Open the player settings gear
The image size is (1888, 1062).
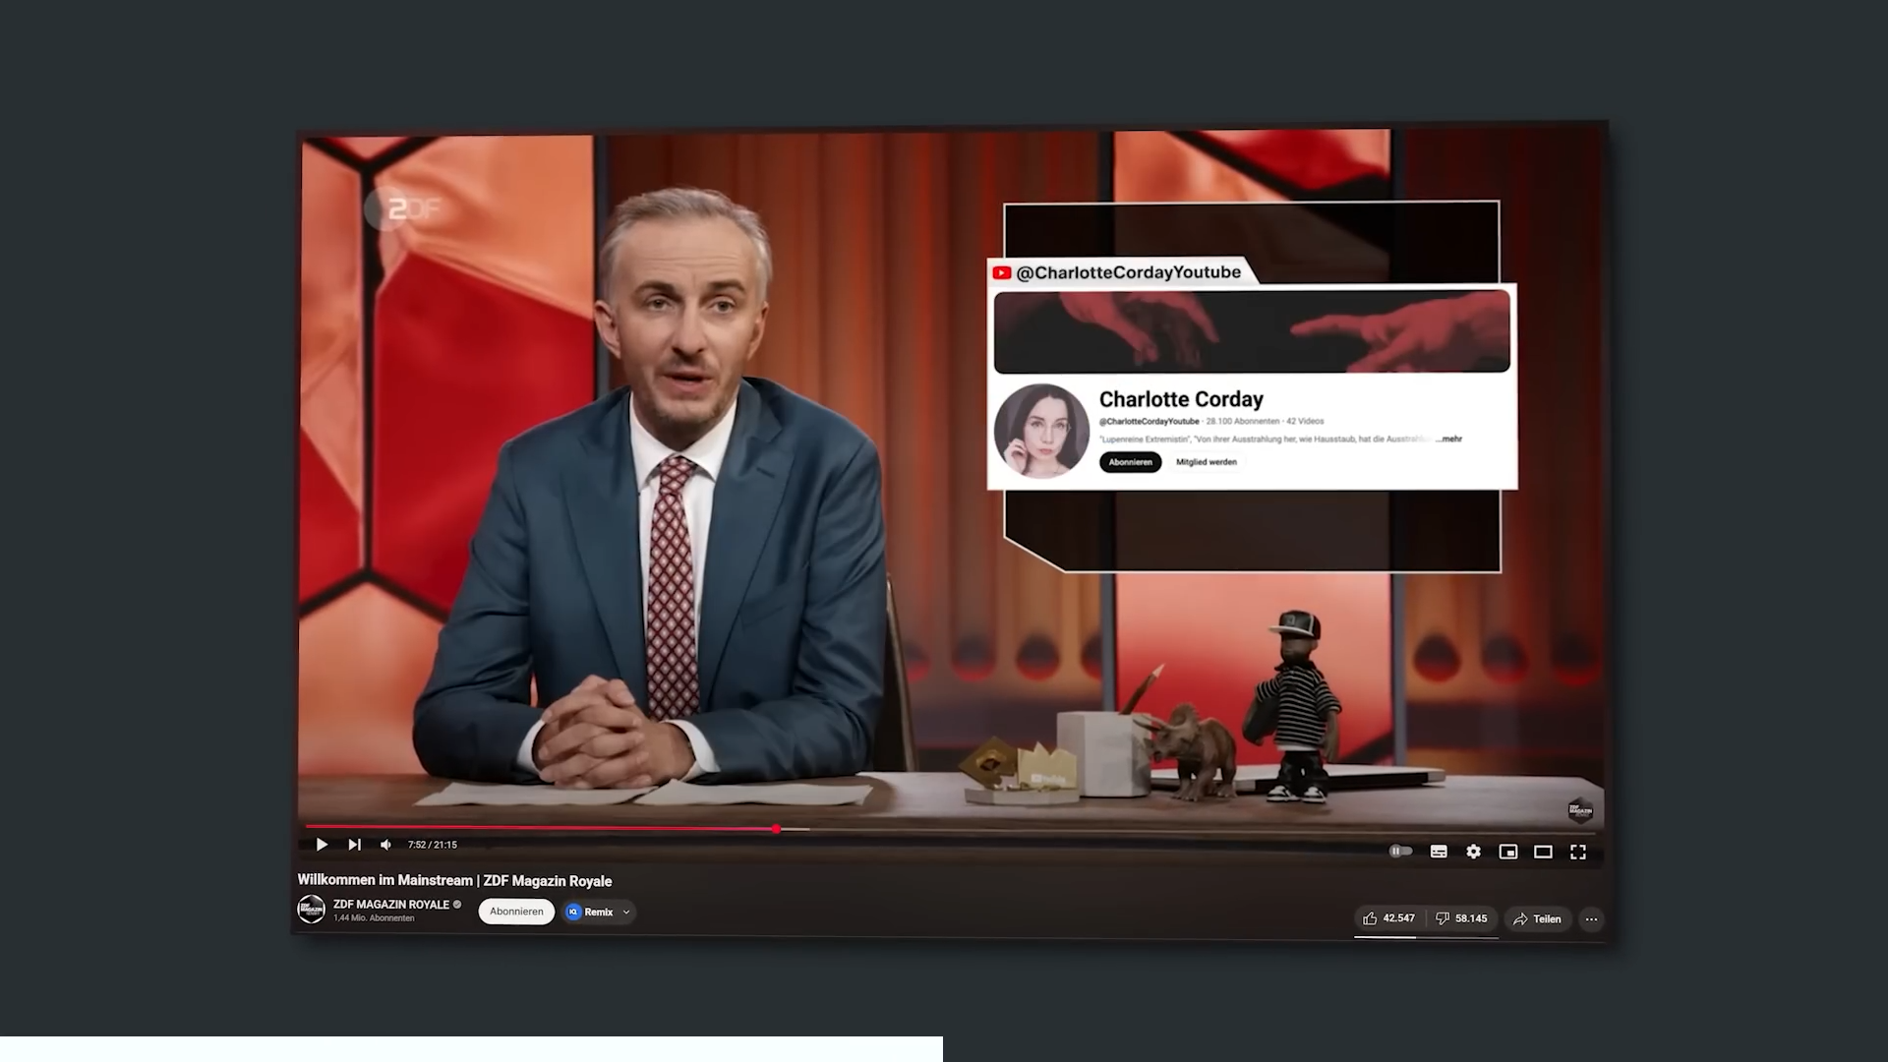tap(1473, 852)
